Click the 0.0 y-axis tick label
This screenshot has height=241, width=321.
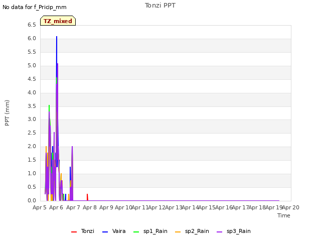(x=32, y=200)
